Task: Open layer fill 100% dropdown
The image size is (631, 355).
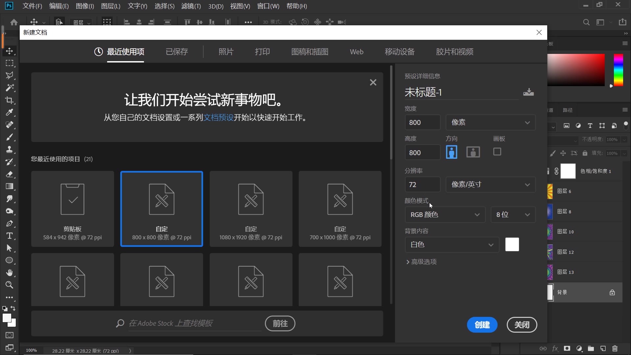Action: coord(624,154)
